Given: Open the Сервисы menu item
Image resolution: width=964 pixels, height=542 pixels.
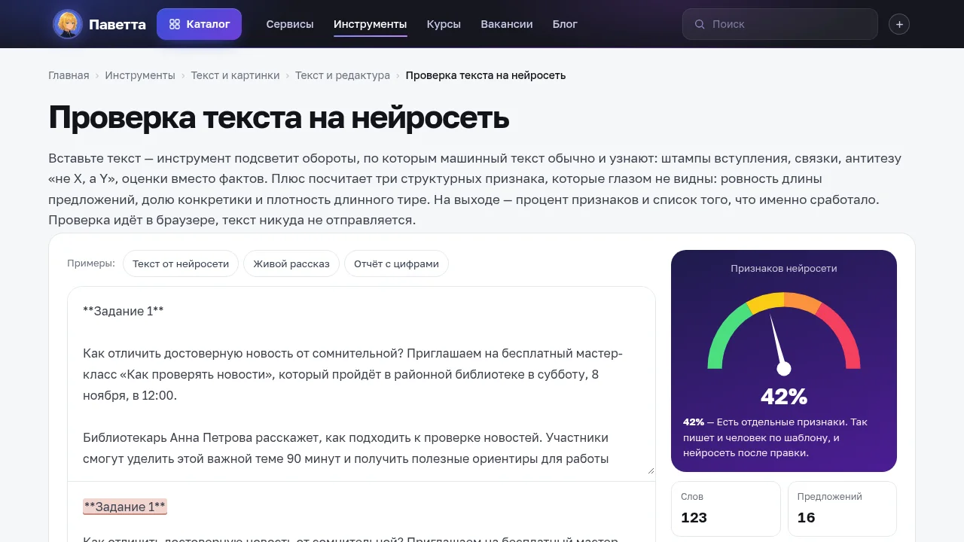Looking at the screenshot, I should tap(290, 24).
